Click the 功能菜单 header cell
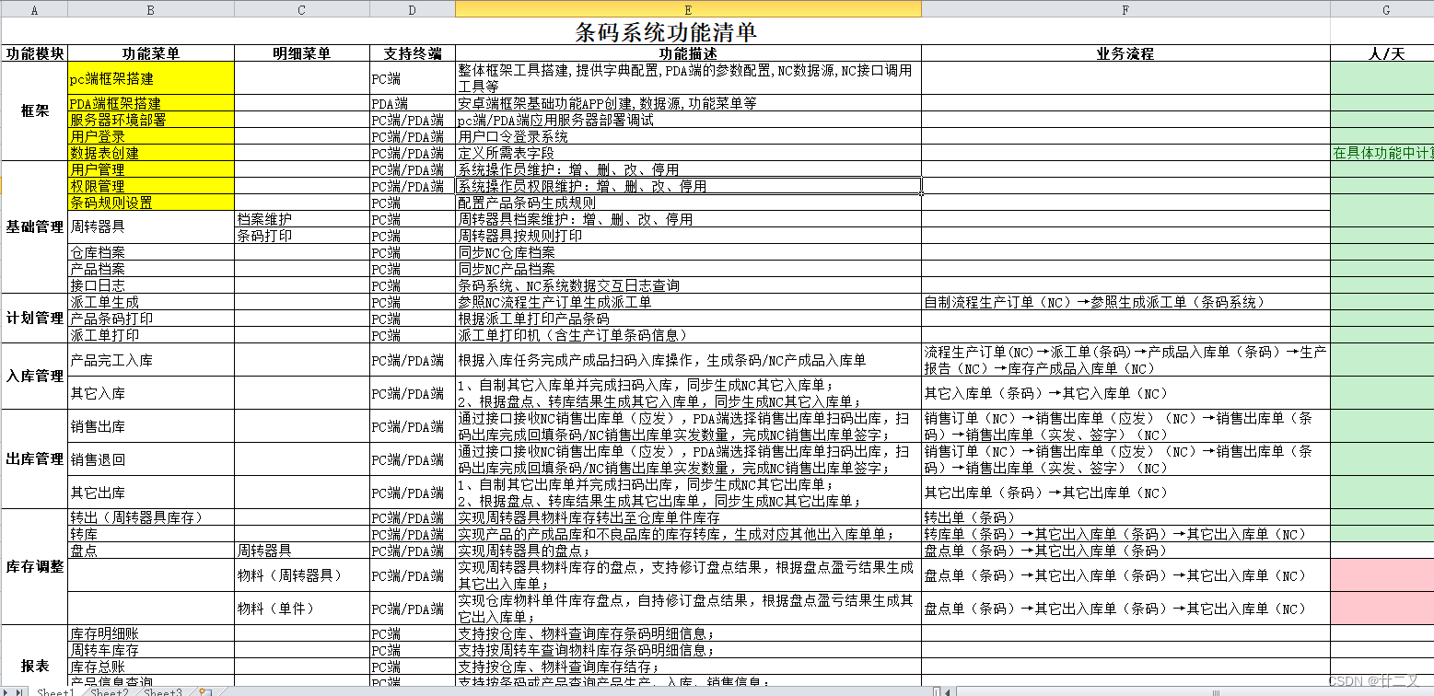Screen dimensions: 1434x696 pos(151,53)
